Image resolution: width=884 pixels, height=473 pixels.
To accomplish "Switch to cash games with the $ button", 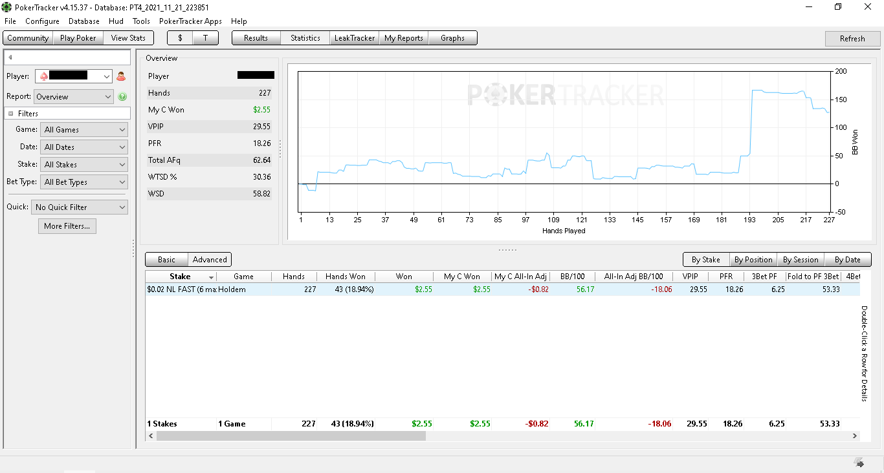I will tap(180, 38).
